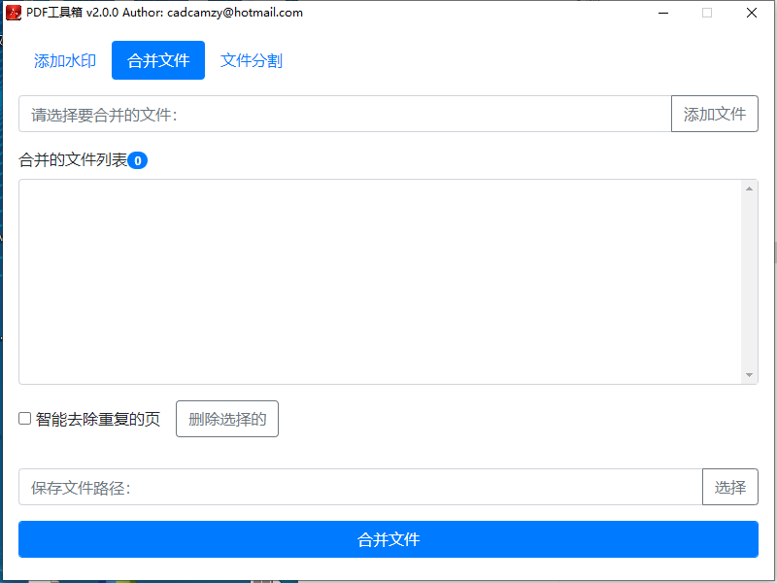Close the PDF工具箱 window
The image size is (777, 583).
click(x=752, y=13)
